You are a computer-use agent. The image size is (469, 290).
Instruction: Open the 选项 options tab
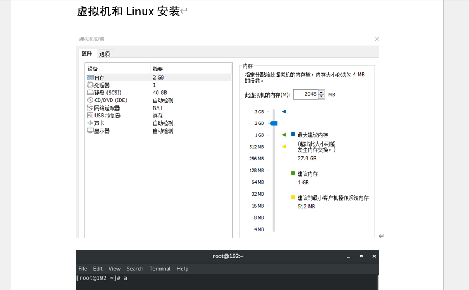point(104,53)
